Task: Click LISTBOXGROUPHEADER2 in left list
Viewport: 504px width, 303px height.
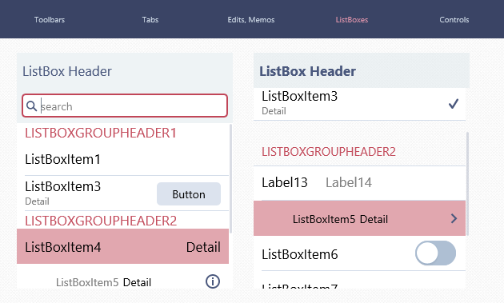Action: [101, 221]
